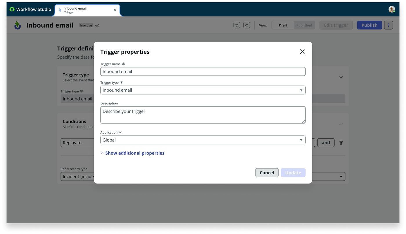Open the user avatar menu
Viewport: 406px width, 234px height.
391,9
